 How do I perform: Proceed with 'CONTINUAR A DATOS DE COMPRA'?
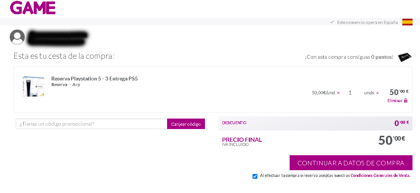[x=351, y=163]
